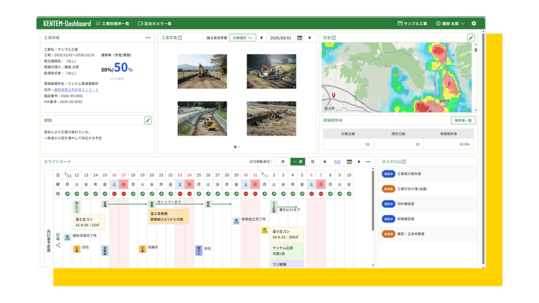Edit the 課題 panel with pencil icon
The height and width of the screenshot is (303, 539).
click(x=148, y=120)
